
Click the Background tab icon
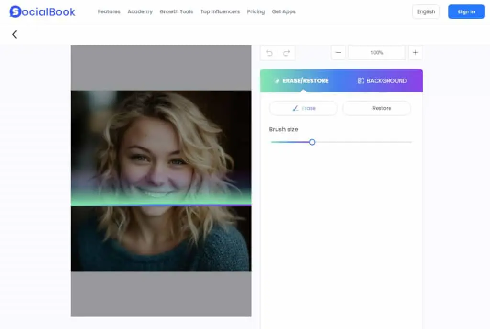coord(361,80)
